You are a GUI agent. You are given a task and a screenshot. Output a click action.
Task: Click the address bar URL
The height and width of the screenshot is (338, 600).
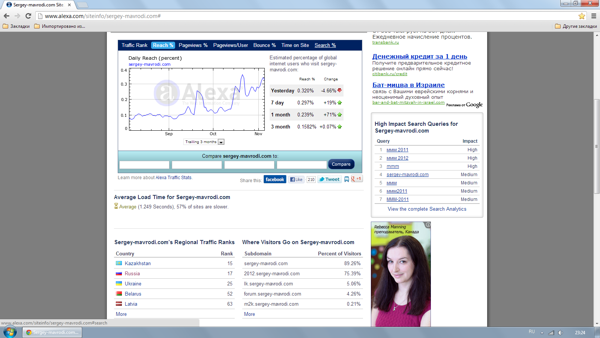[103, 16]
